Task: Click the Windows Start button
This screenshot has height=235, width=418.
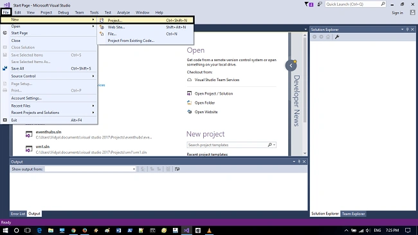Action: point(5,230)
